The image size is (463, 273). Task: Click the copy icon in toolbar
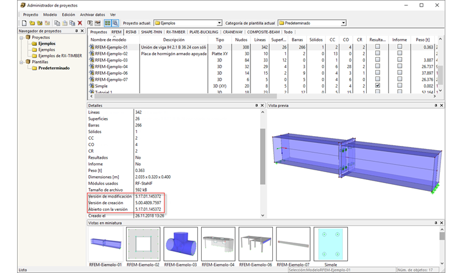[57, 23]
